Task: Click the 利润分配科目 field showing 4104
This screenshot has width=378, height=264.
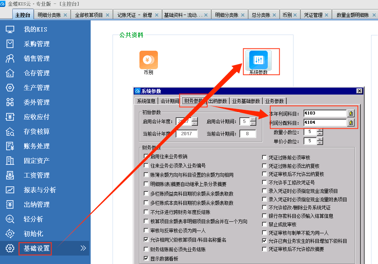Action: click(325, 123)
